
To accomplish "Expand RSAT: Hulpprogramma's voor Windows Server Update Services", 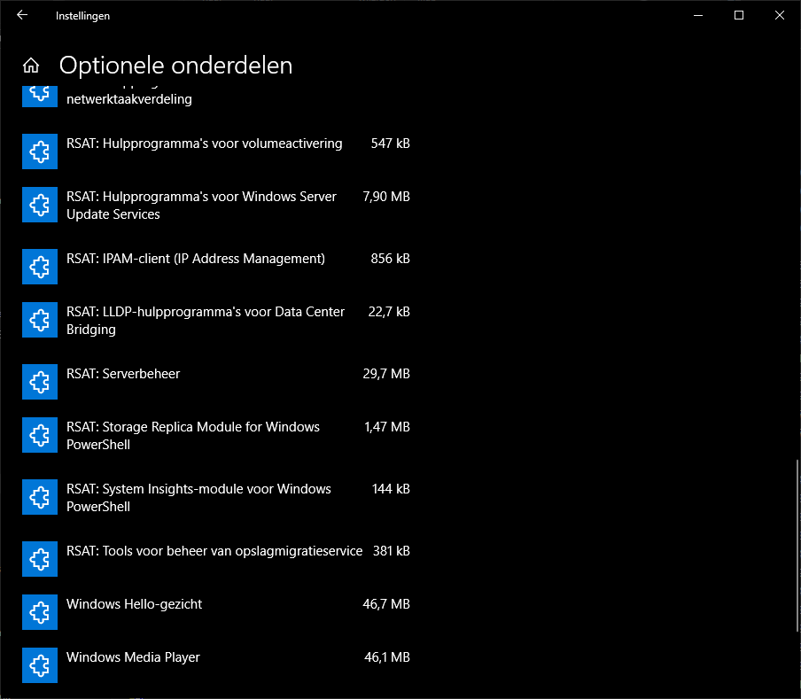I will (x=201, y=206).
